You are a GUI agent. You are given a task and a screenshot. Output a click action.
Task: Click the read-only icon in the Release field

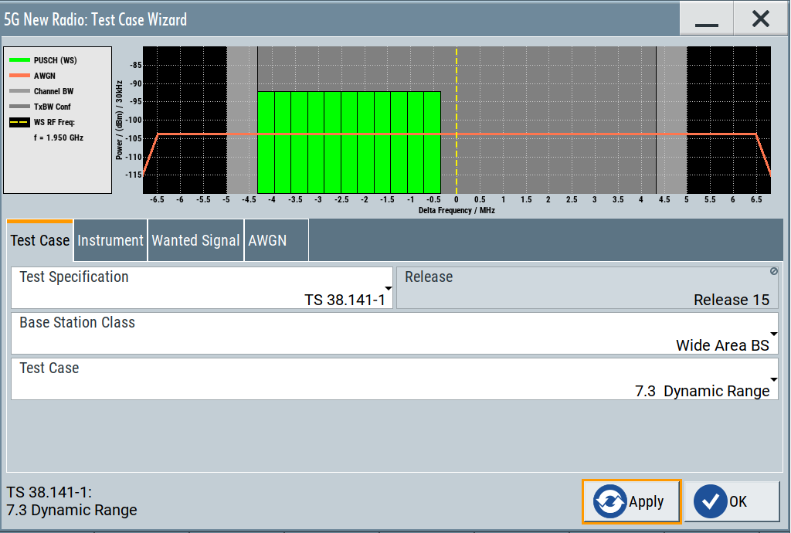(x=773, y=271)
